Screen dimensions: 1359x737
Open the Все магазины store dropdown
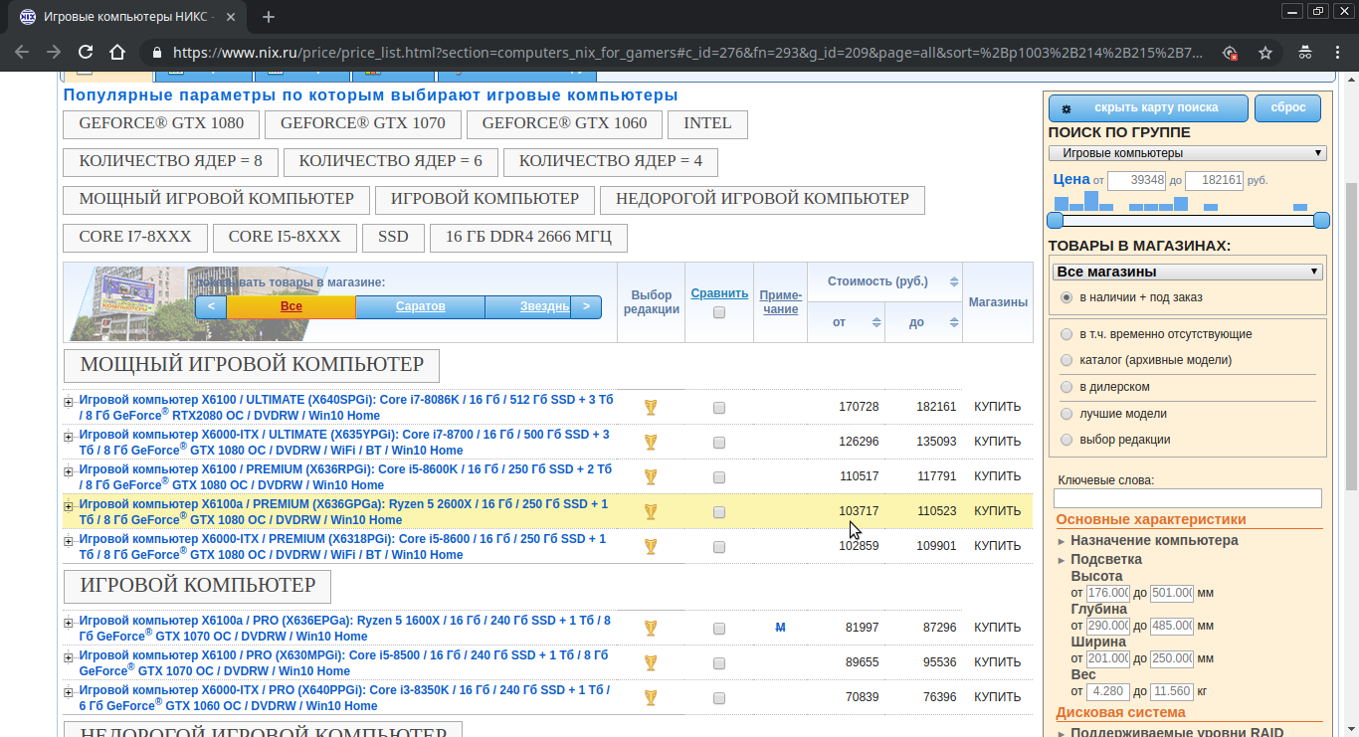click(1188, 272)
